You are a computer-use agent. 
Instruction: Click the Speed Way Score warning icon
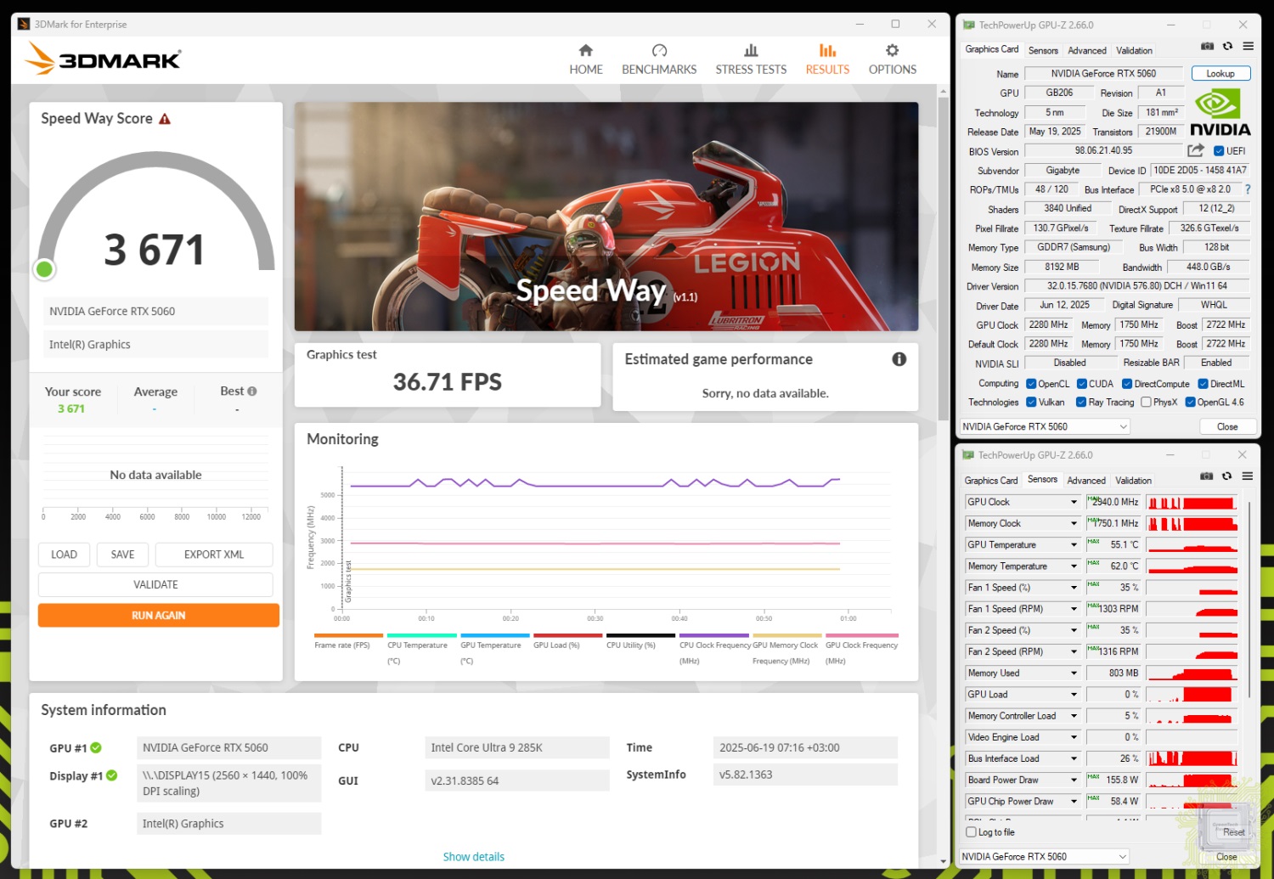pos(165,119)
